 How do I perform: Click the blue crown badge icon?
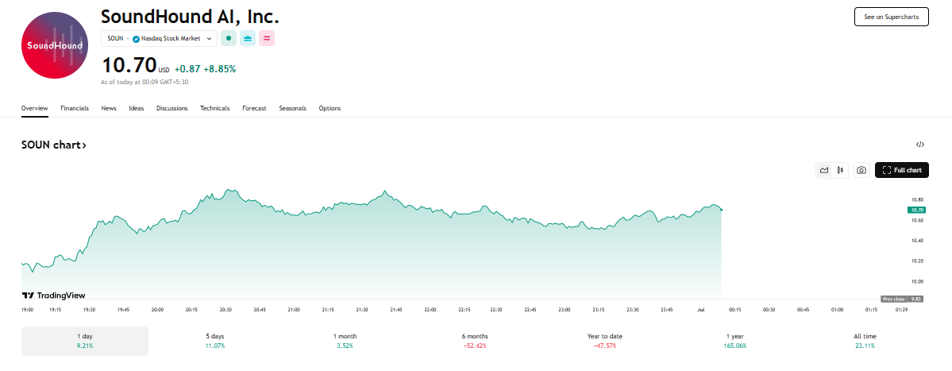coord(248,38)
